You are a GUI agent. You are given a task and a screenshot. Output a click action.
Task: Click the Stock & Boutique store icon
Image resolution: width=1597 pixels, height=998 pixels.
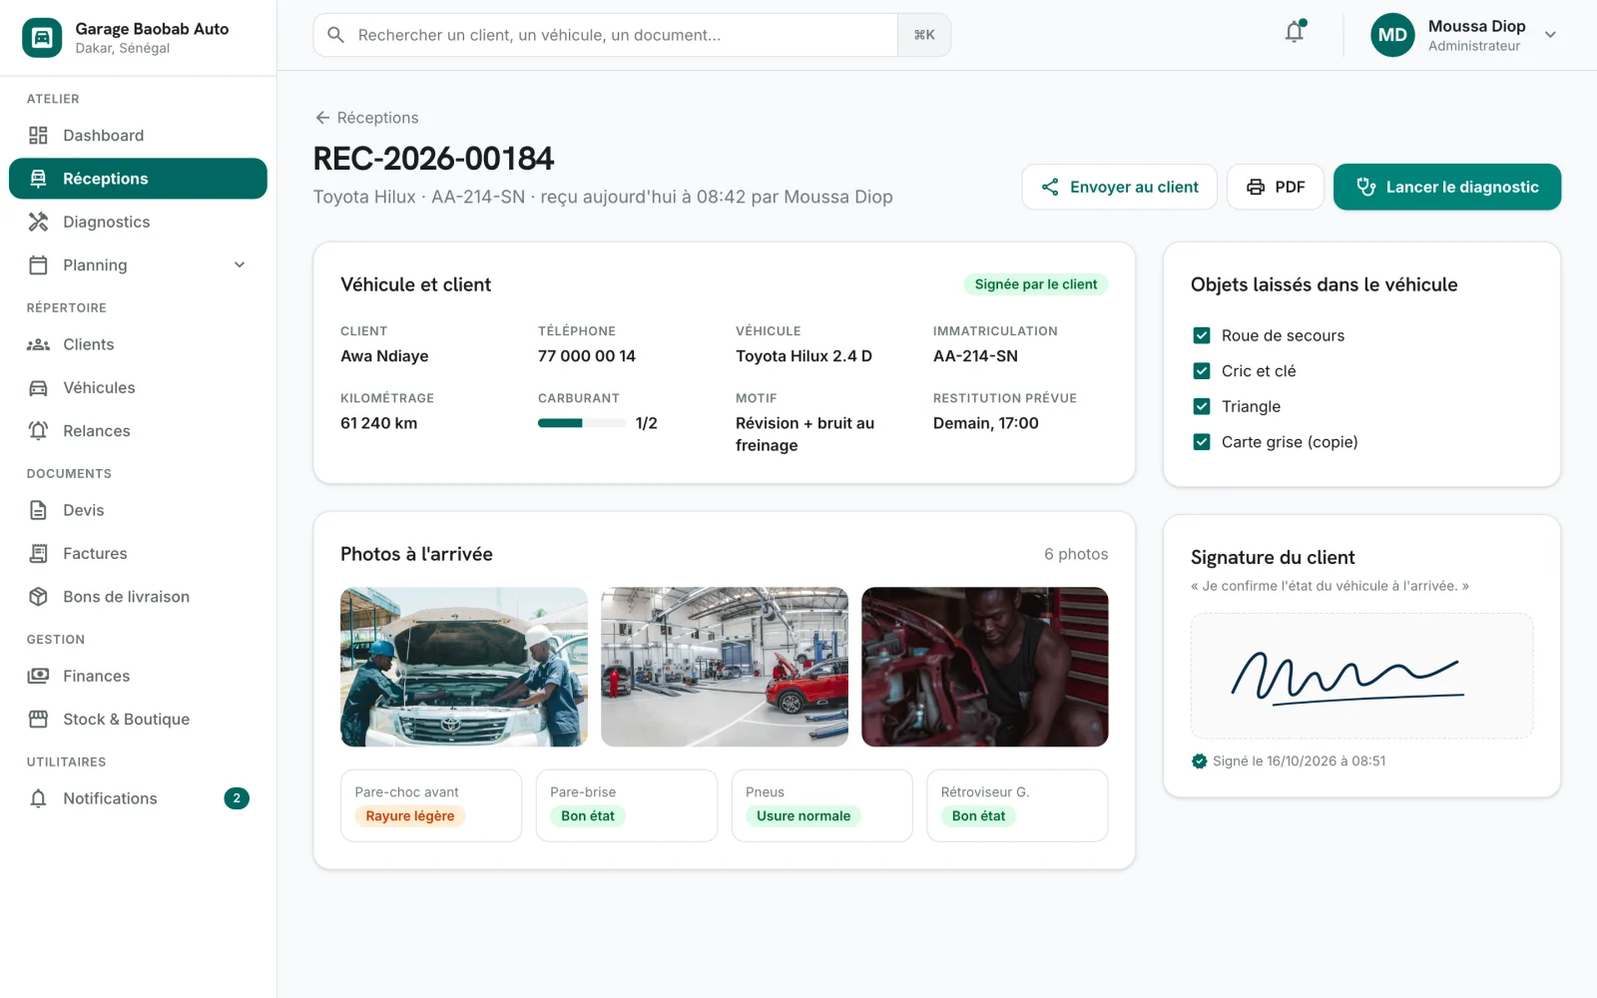(38, 720)
